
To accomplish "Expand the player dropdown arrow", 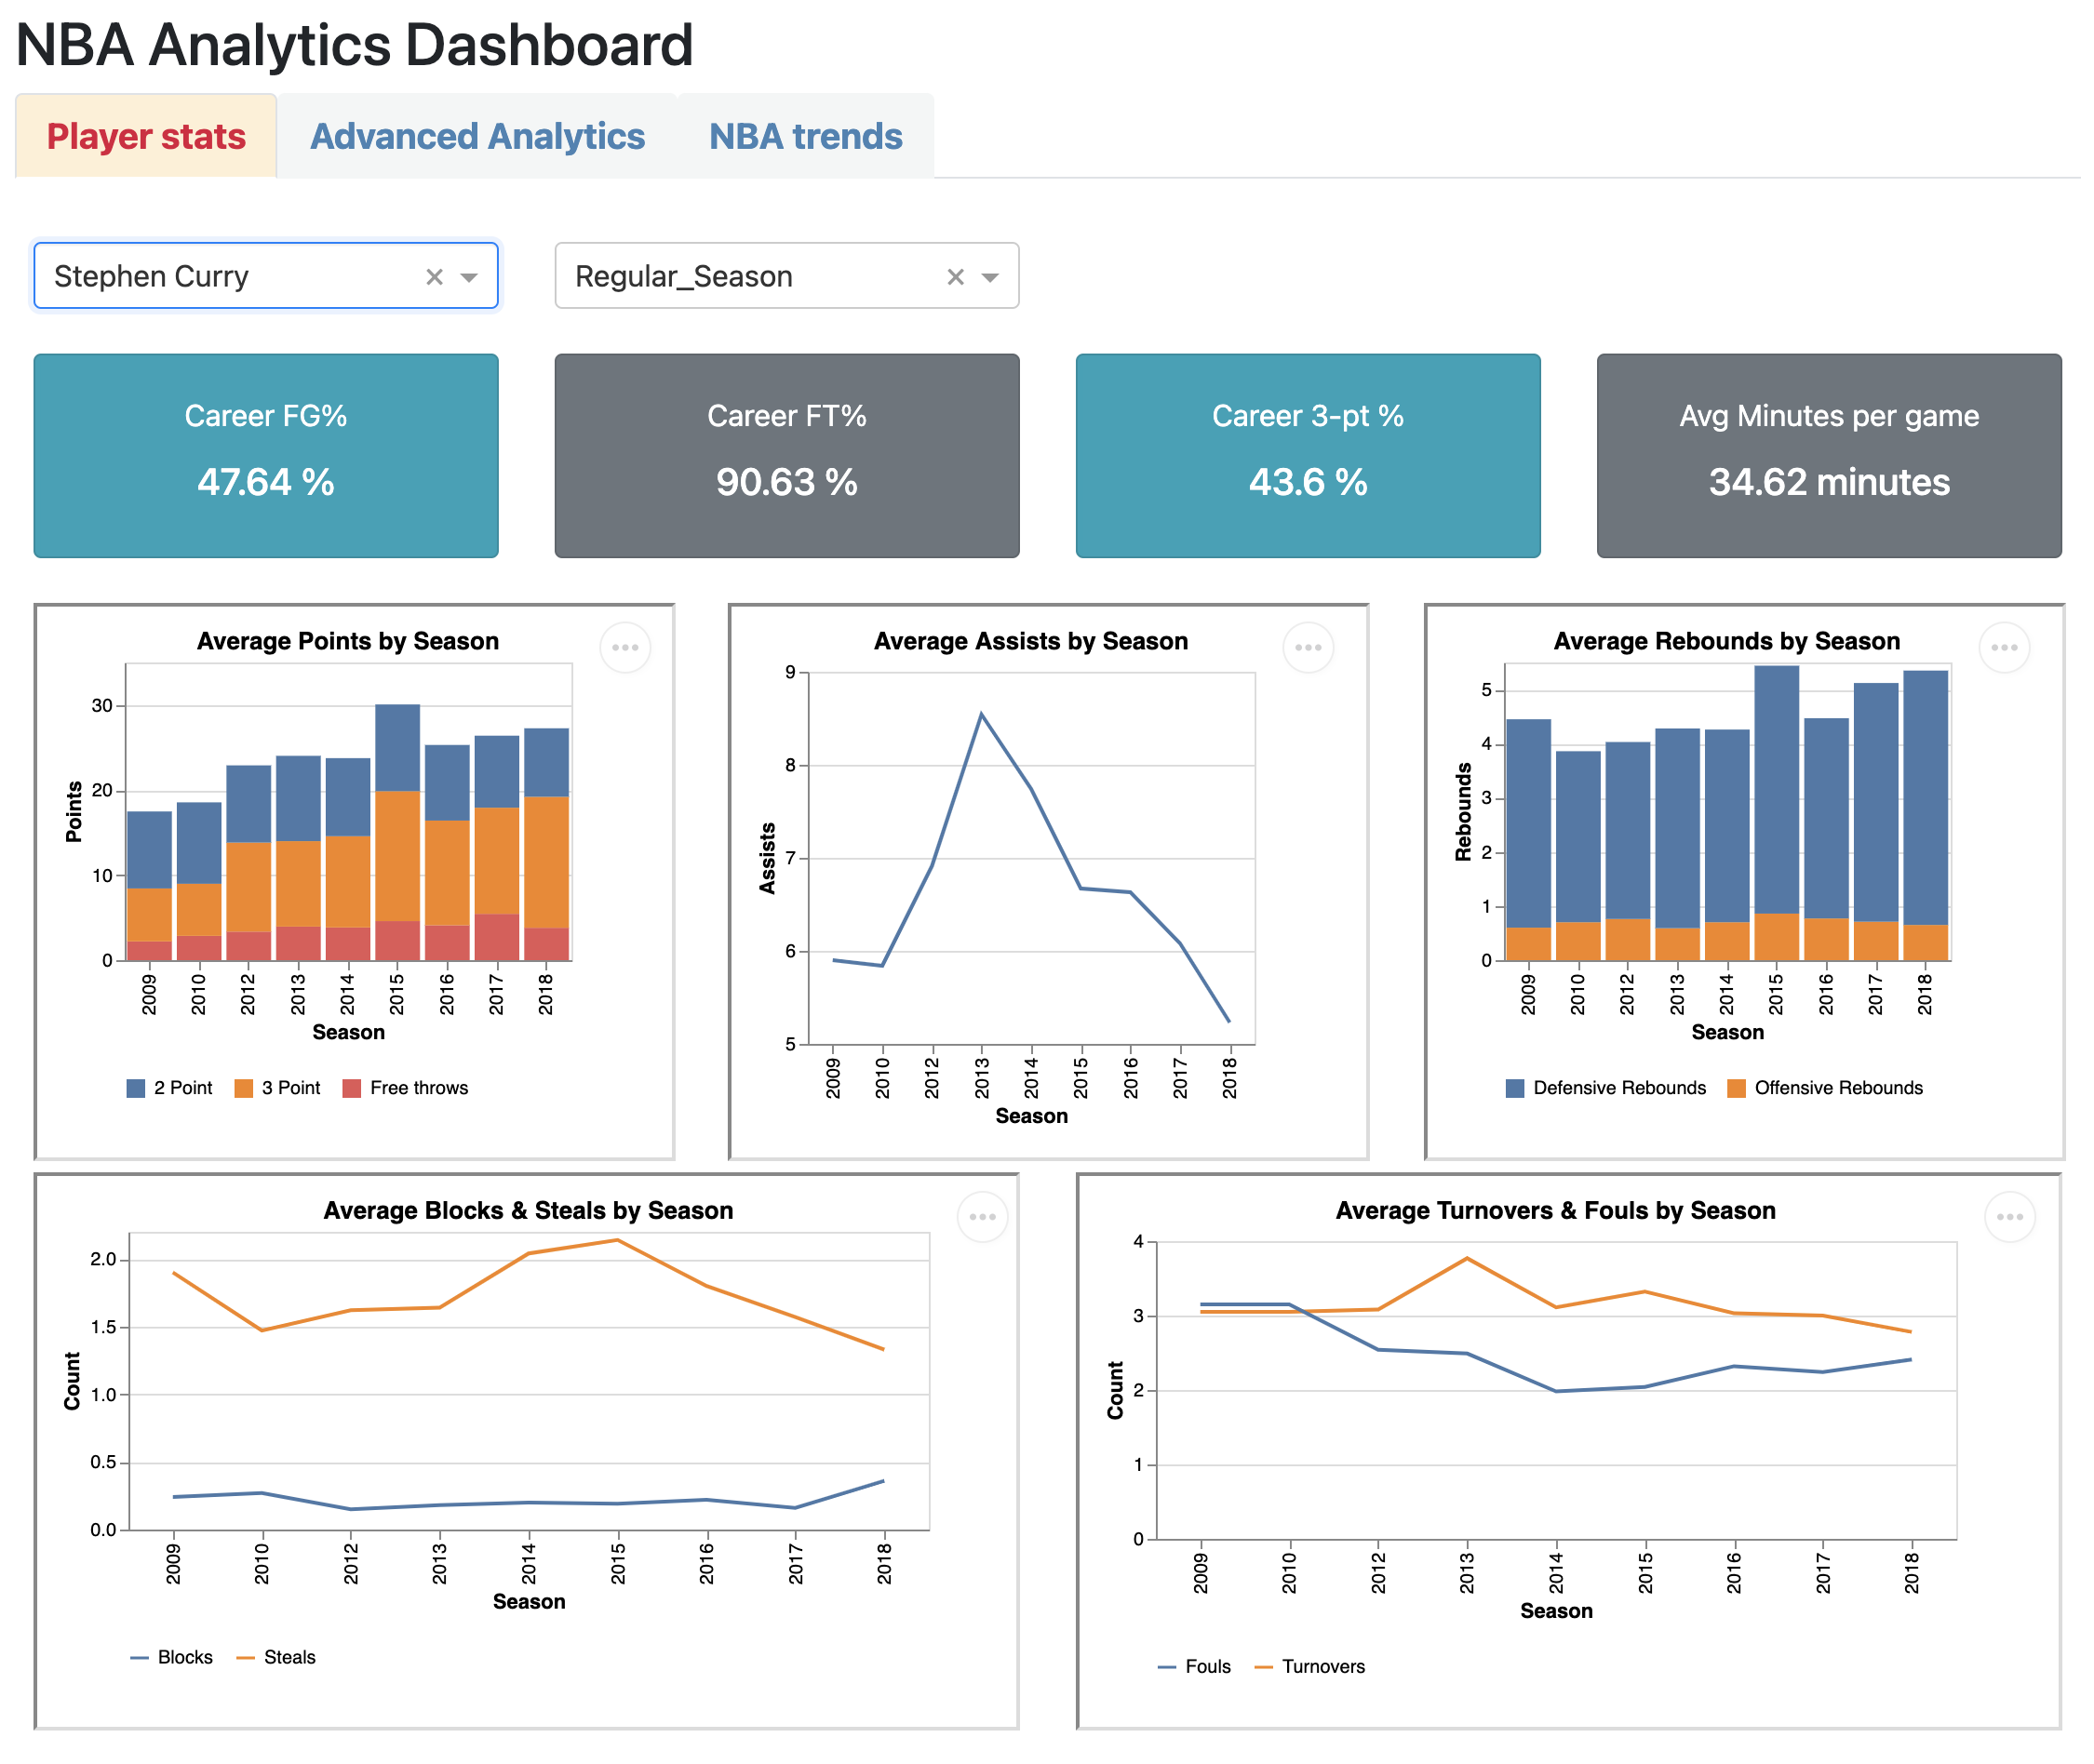I will click(468, 277).
